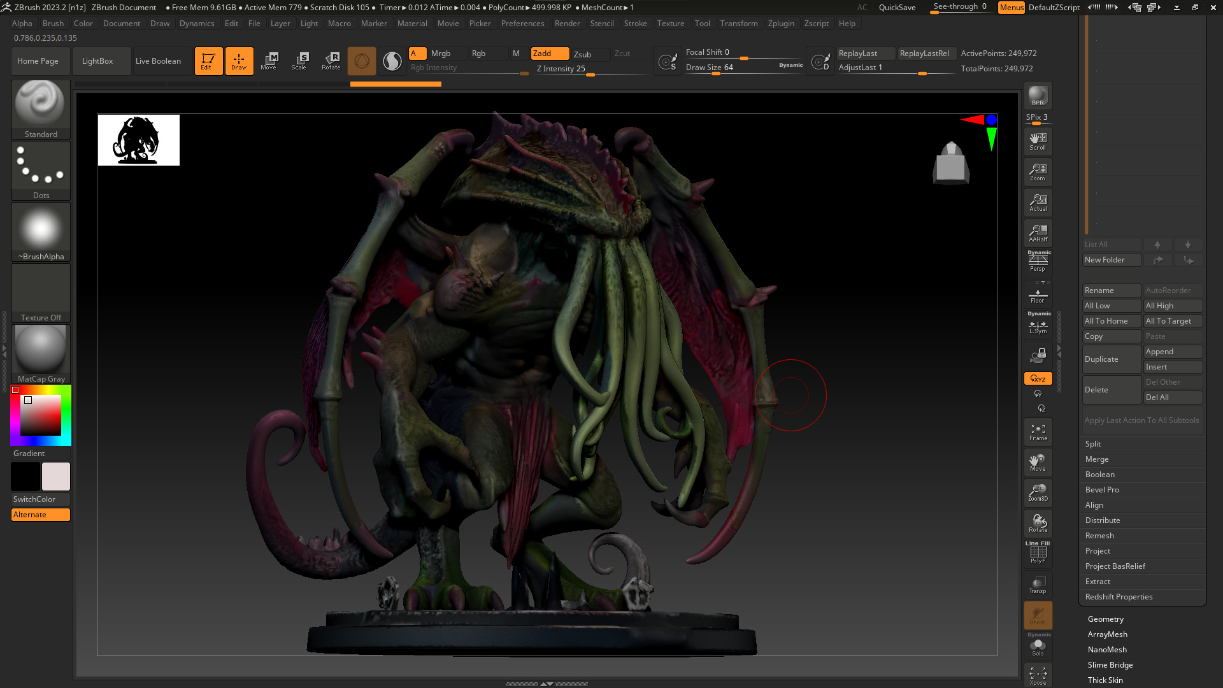The image size is (1223, 688).
Task: Click the camera view head indicator
Action: pyautogui.click(x=951, y=162)
